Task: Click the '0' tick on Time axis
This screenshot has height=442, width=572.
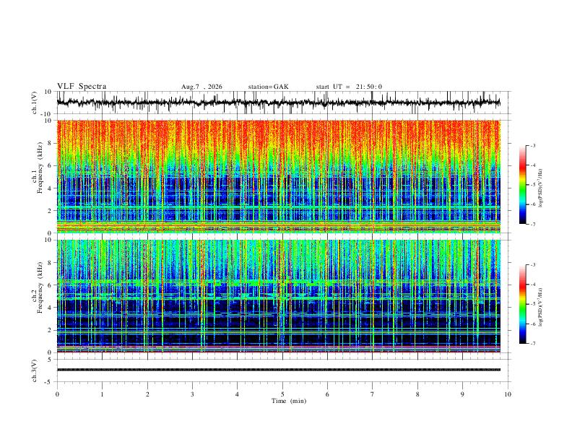Action: point(57,394)
